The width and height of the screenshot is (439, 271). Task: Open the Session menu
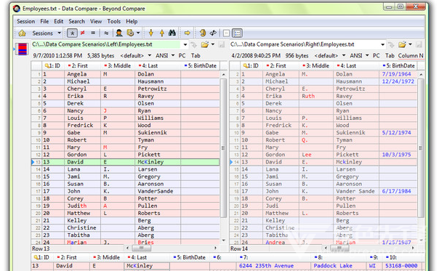click(x=25, y=21)
